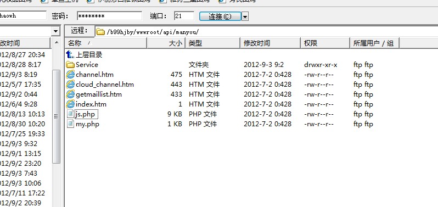
Task: Click the local row dated 6/4 9:28
Action: pyautogui.click(x=19, y=104)
